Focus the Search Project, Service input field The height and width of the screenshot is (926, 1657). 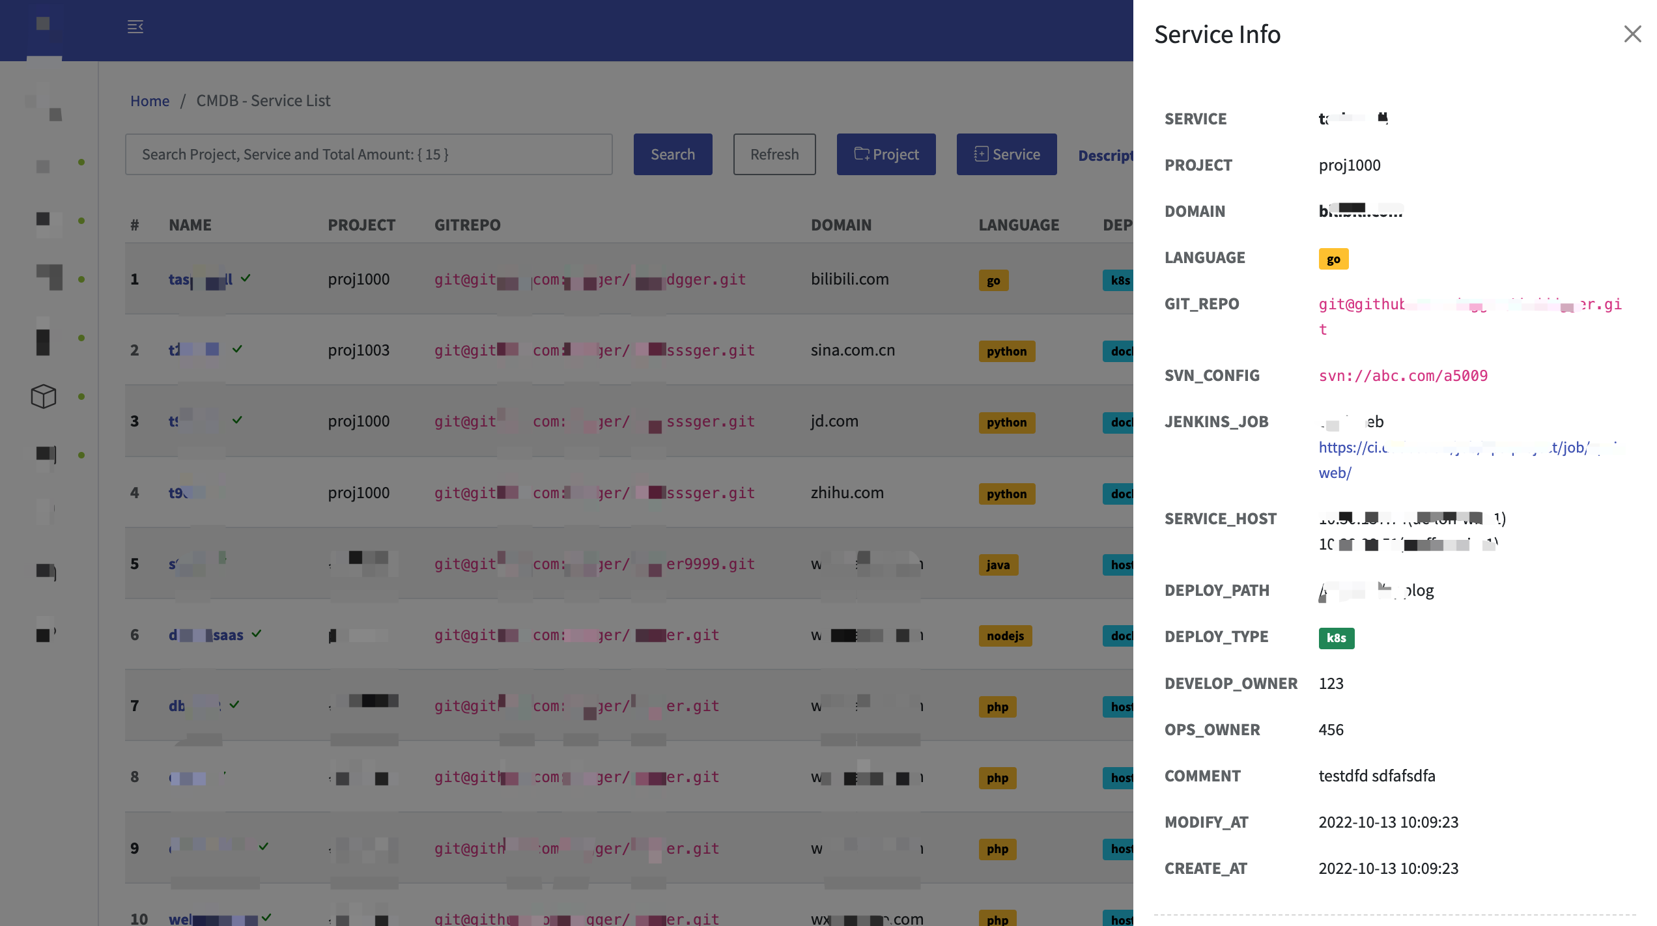369,154
